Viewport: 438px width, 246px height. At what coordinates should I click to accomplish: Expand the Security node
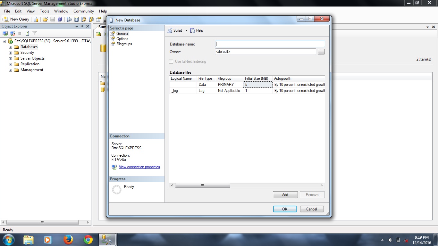click(x=10, y=52)
